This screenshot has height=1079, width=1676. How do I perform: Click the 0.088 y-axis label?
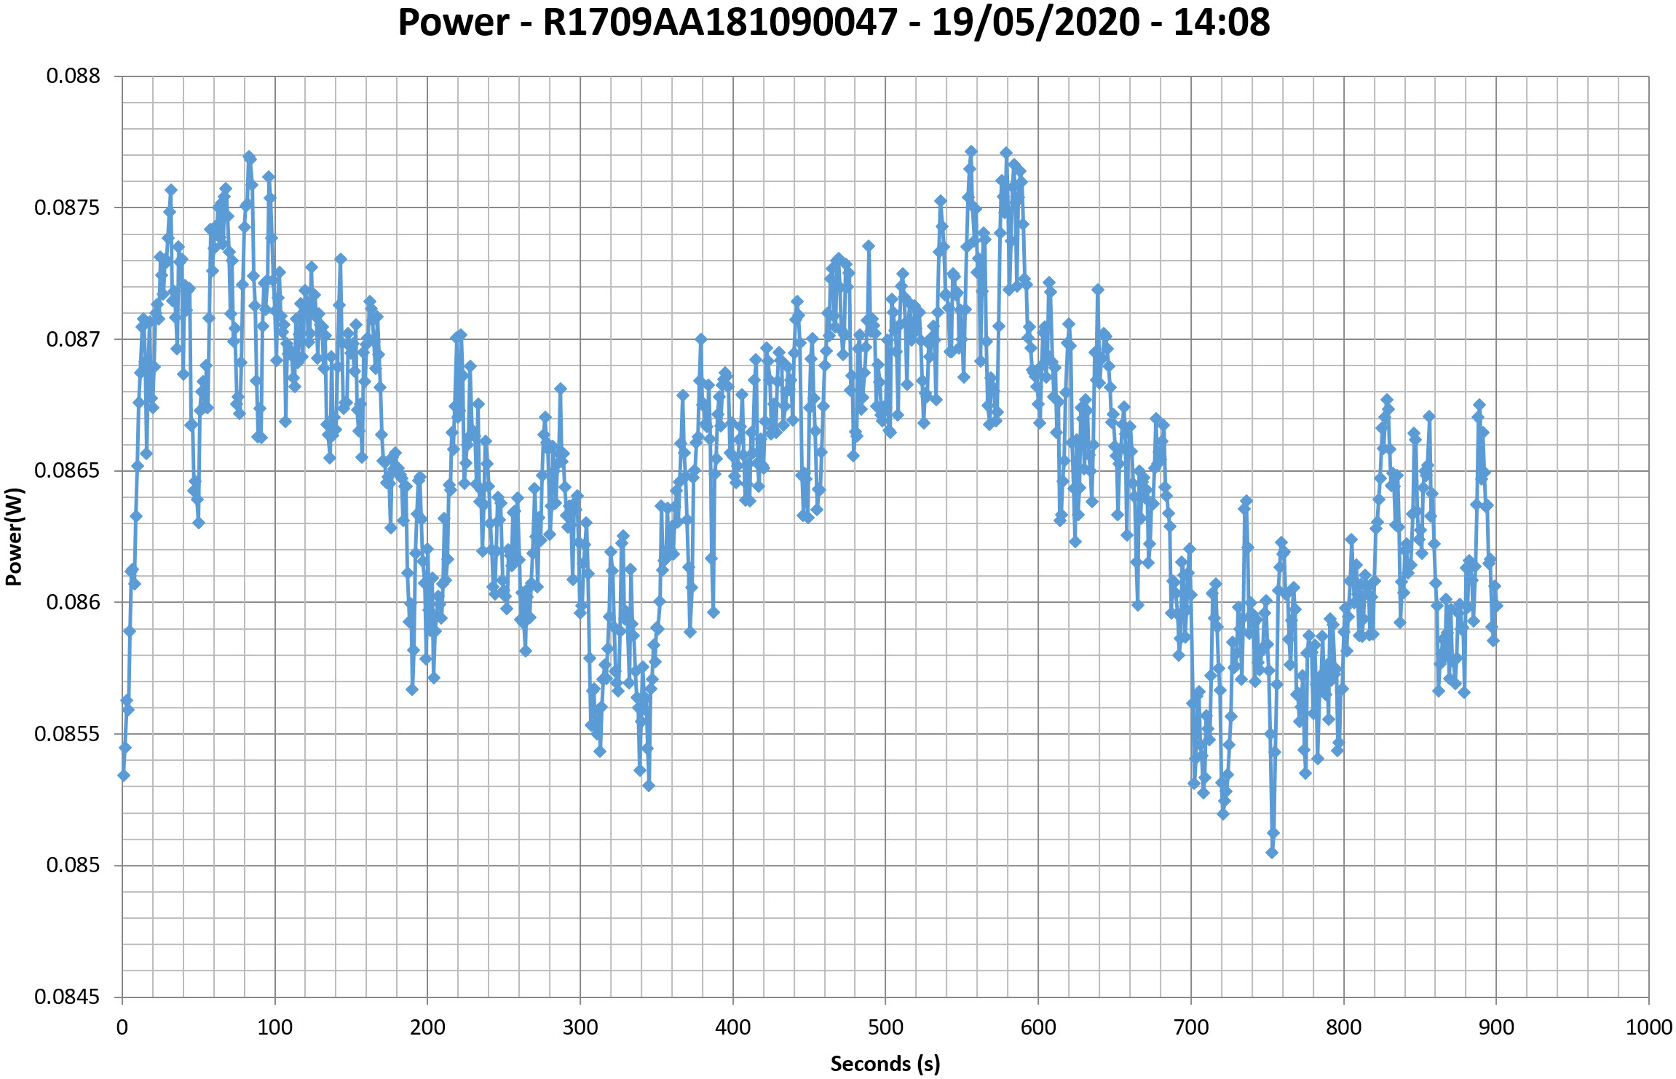(73, 76)
